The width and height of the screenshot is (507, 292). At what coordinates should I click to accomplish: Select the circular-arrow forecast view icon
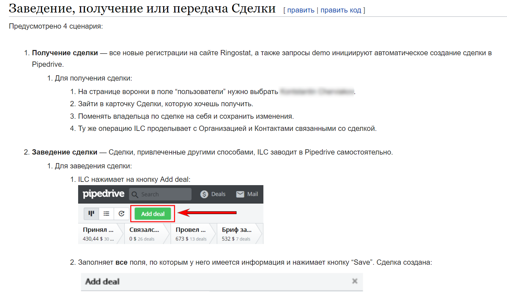point(121,214)
